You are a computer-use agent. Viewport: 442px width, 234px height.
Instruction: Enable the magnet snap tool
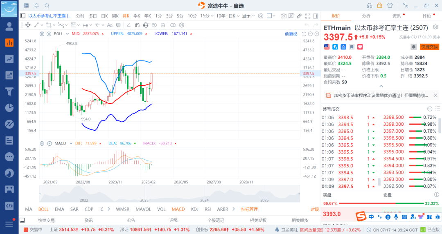pos(137,25)
